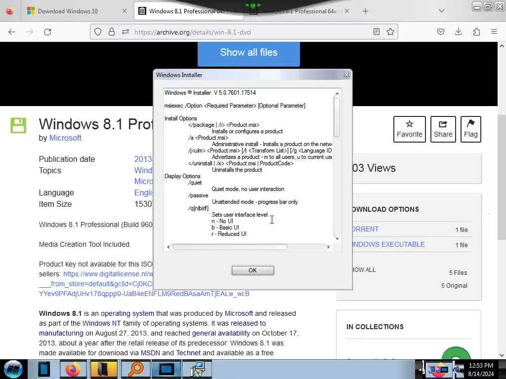Open a new browser tab

365,11
